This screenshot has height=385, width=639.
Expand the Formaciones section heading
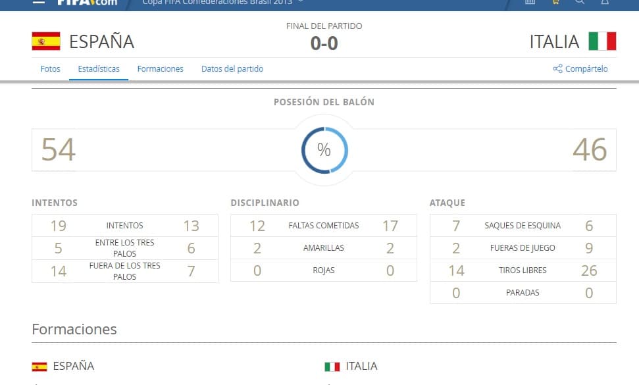click(x=75, y=329)
